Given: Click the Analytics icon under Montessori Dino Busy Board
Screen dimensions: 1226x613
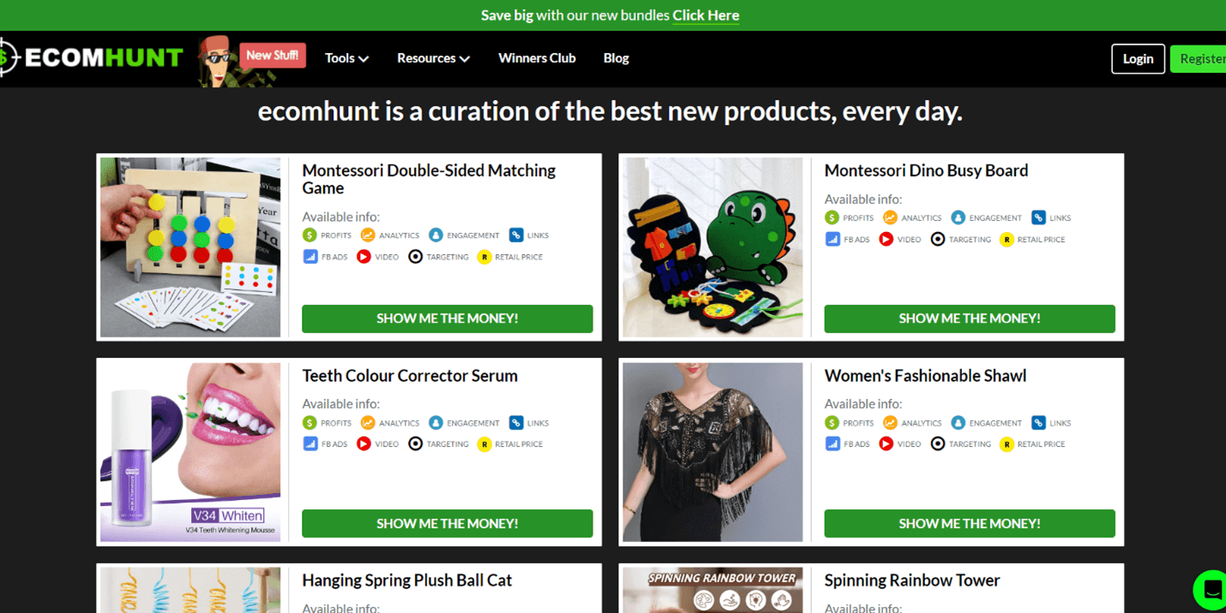Looking at the screenshot, I should pos(890,218).
